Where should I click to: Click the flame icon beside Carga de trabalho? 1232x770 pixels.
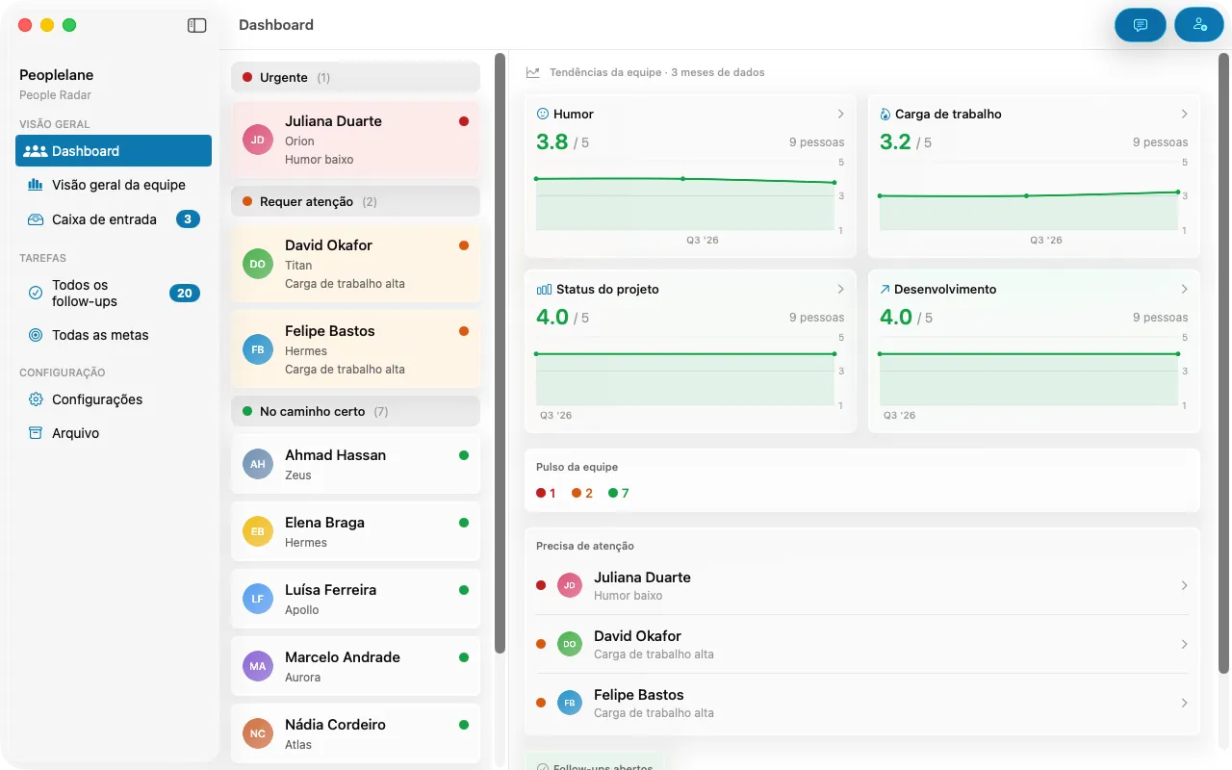click(885, 114)
